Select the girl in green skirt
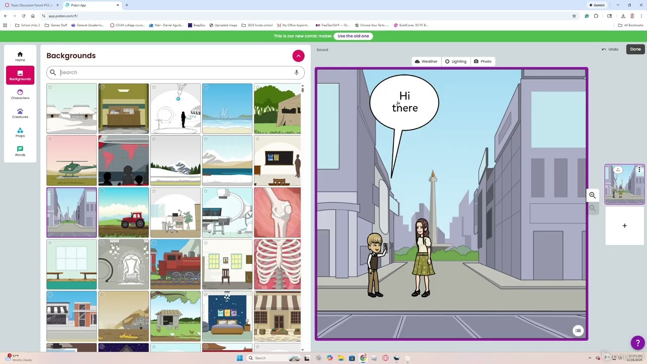 422,258
